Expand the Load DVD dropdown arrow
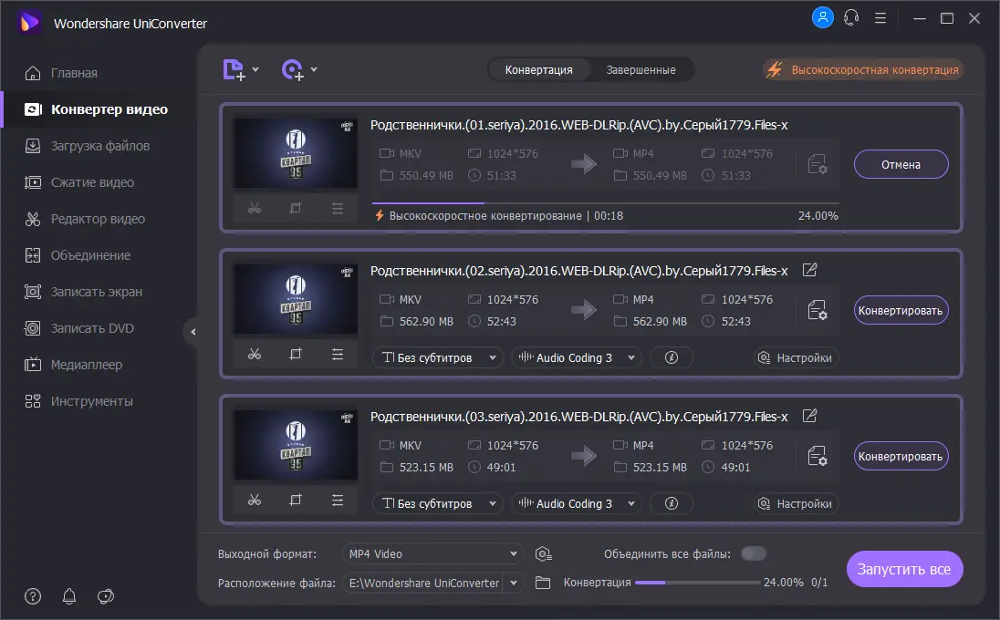This screenshot has height=620, width=1000. (x=314, y=69)
